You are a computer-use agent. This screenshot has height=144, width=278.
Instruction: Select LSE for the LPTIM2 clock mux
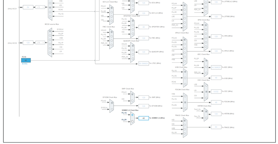[x=185, y=18]
